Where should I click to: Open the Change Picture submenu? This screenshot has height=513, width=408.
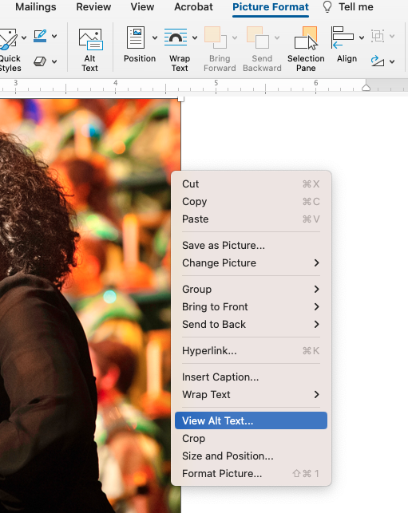pos(251,263)
